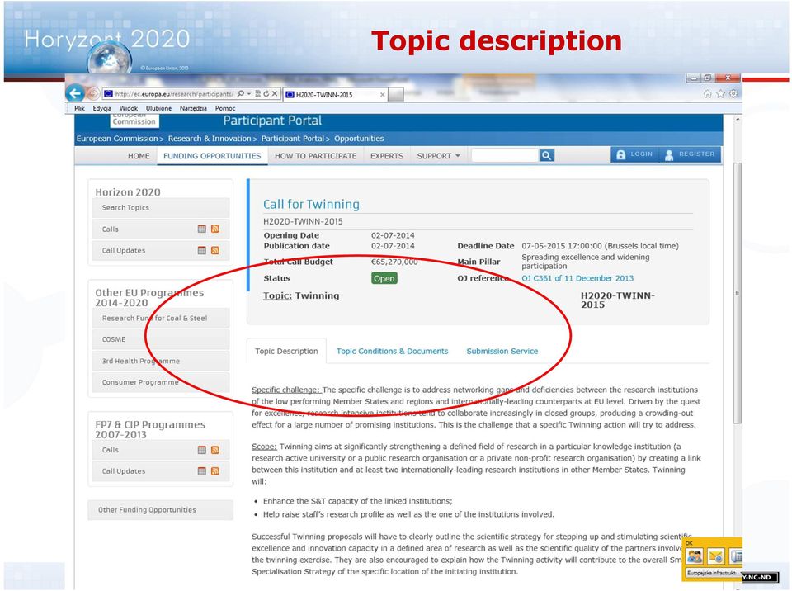Click the portal search text field
Viewport: 792px width, 591px height.
coord(505,155)
